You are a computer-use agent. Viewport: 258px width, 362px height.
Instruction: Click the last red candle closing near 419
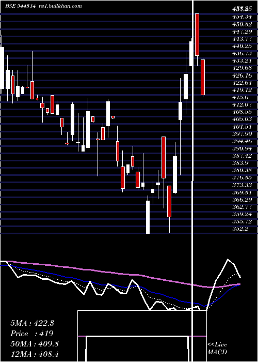click(203, 78)
